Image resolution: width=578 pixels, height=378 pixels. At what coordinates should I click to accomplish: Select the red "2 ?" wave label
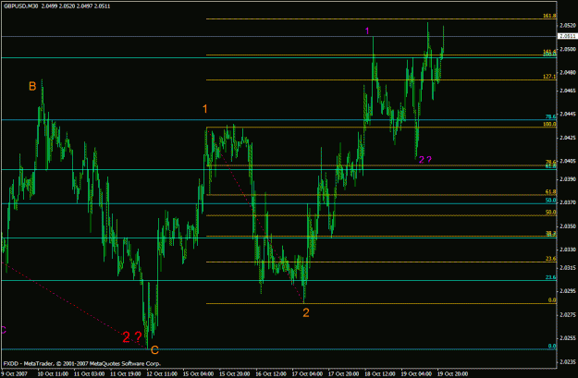(132, 336)
